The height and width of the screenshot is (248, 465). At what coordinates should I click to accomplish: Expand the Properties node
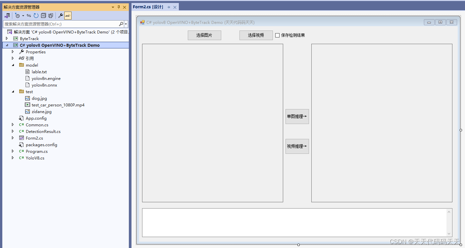13,52
